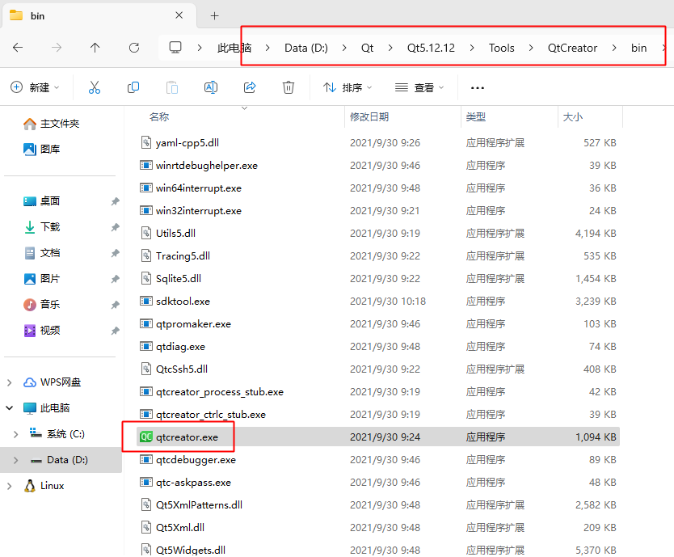Expand chevron after Tools in breadcrumb
Viewport: 674px width, 557px height.
(x=531, y=48)
